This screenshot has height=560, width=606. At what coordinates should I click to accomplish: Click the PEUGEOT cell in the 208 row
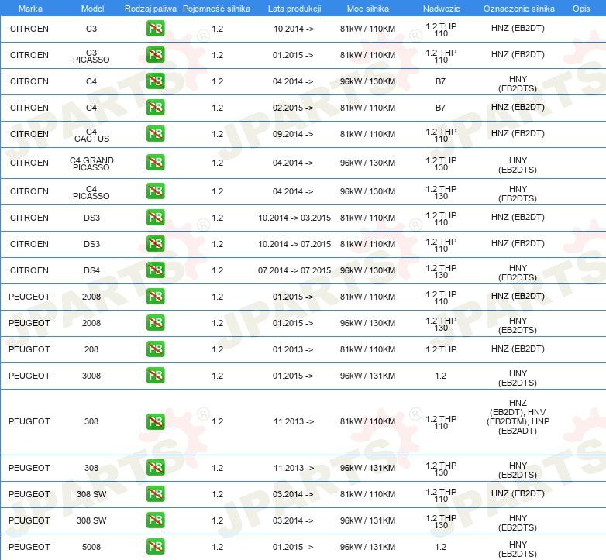tap(29, 349)
